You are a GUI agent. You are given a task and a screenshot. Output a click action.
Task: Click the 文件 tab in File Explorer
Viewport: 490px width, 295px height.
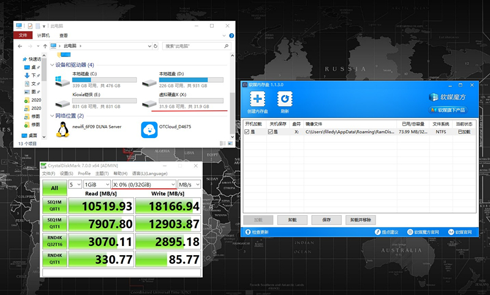pyautogui.click(x=23, y=36)
